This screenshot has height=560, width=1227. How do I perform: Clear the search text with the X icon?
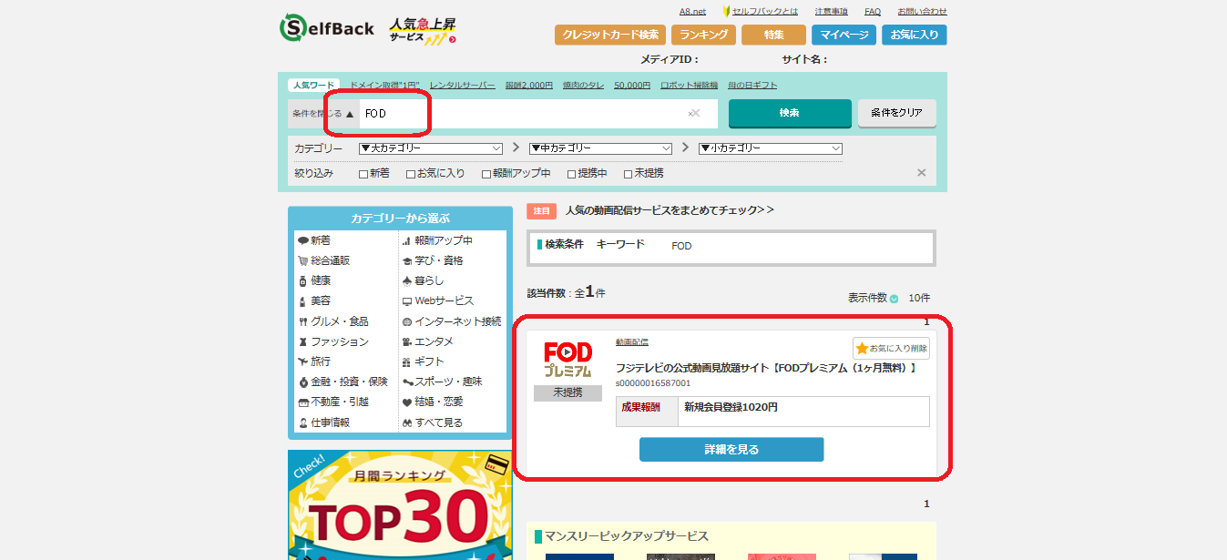[694, 113]
